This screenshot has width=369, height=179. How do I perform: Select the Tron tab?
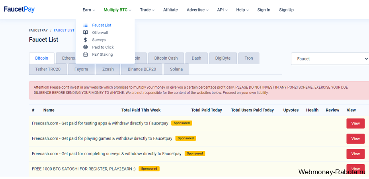tap(249, 58)
